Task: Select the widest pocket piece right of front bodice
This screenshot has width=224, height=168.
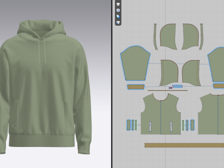Action: point(192,125)
